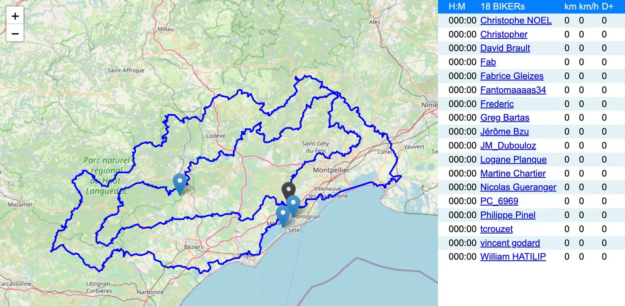This screenshot has height=306, width=625.
Task: Open Nicolas Gueranger rider link
Action: [x=518, y=187]
